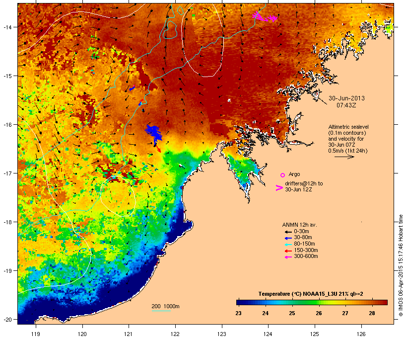Screen dimensions: 407x338
Task: Click the longitude label 119
Action: tap(36, 334)
